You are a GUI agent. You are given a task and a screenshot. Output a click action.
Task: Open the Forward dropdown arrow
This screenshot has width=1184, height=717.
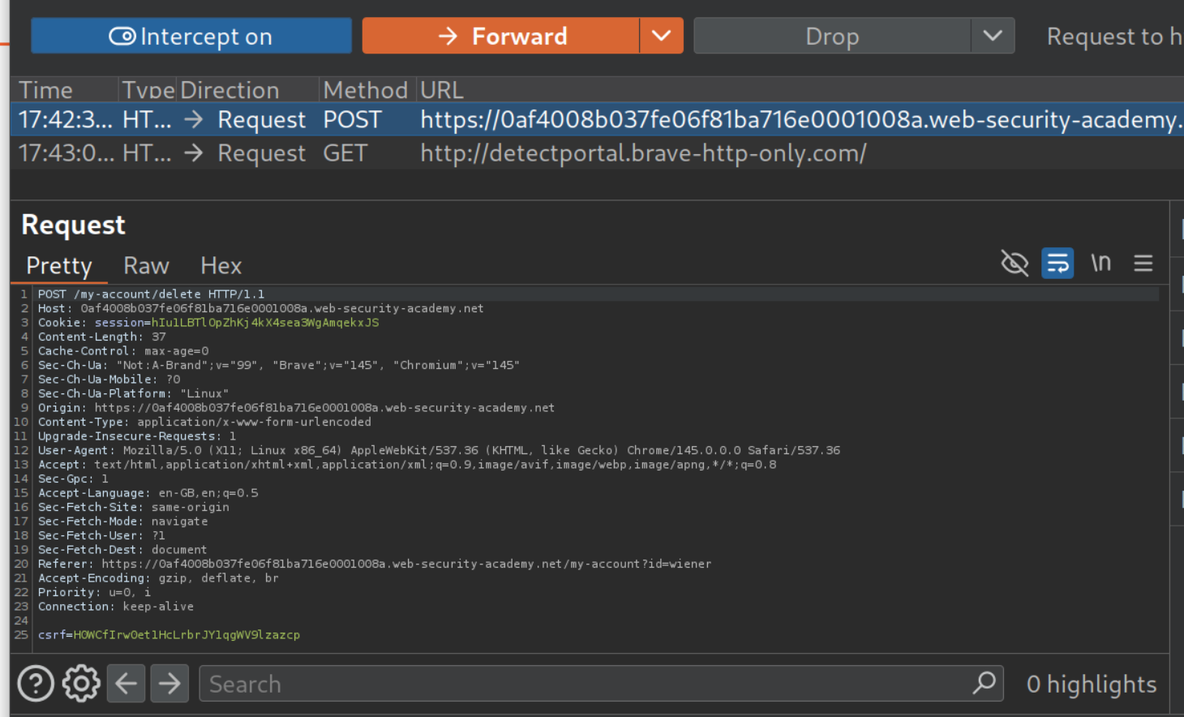(662, 36)
